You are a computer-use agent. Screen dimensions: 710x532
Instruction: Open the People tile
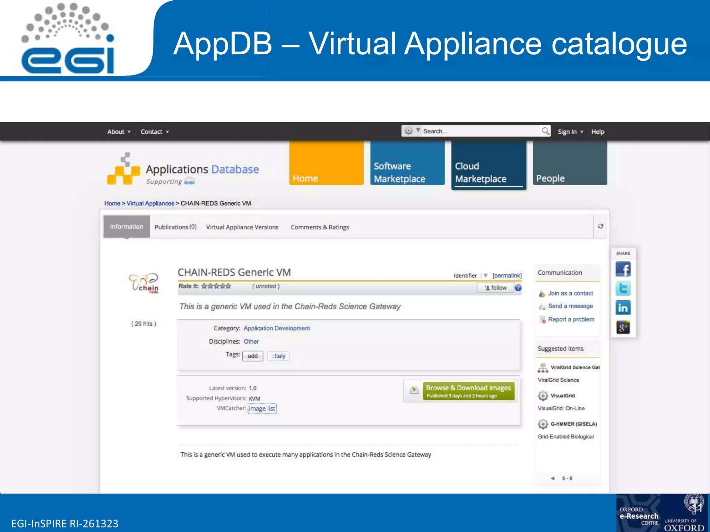coord(570,163)
